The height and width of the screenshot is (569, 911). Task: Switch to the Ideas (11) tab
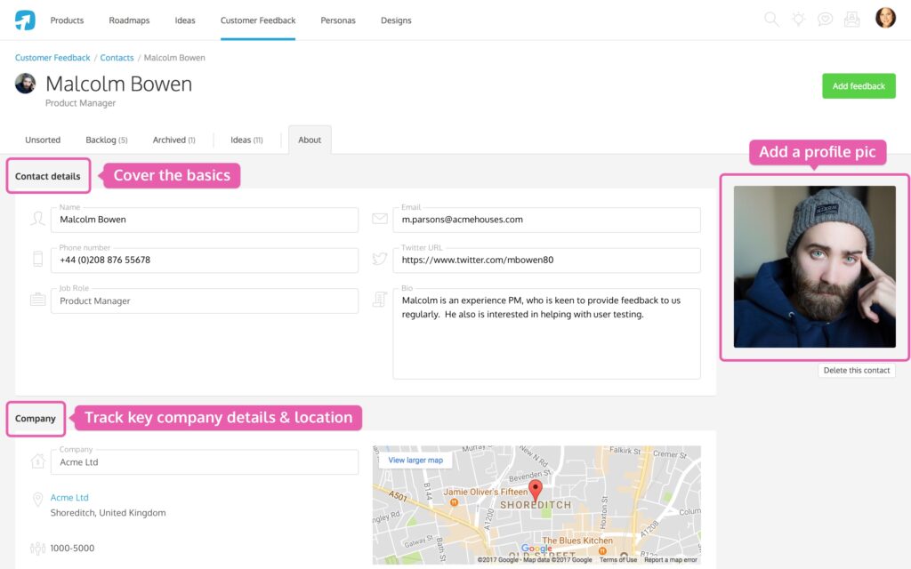[246, 140]
